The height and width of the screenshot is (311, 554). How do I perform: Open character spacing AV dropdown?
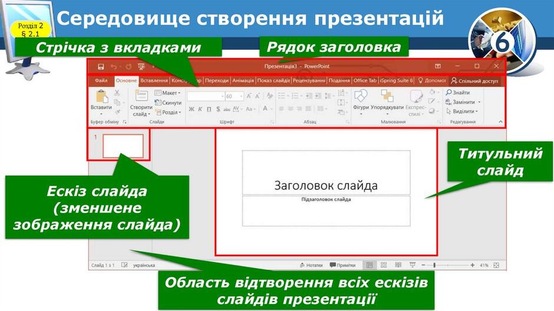point(237,109)
